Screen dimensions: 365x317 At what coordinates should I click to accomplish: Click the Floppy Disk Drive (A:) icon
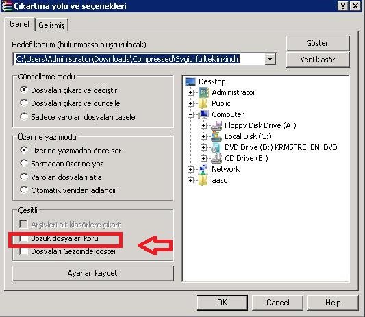click(216, 125)
